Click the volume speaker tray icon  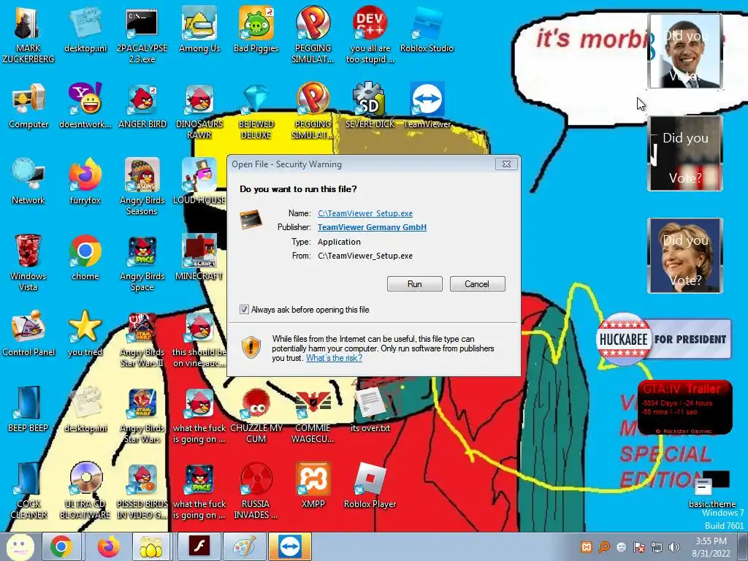pyautogui.click(x=674, y=547)
